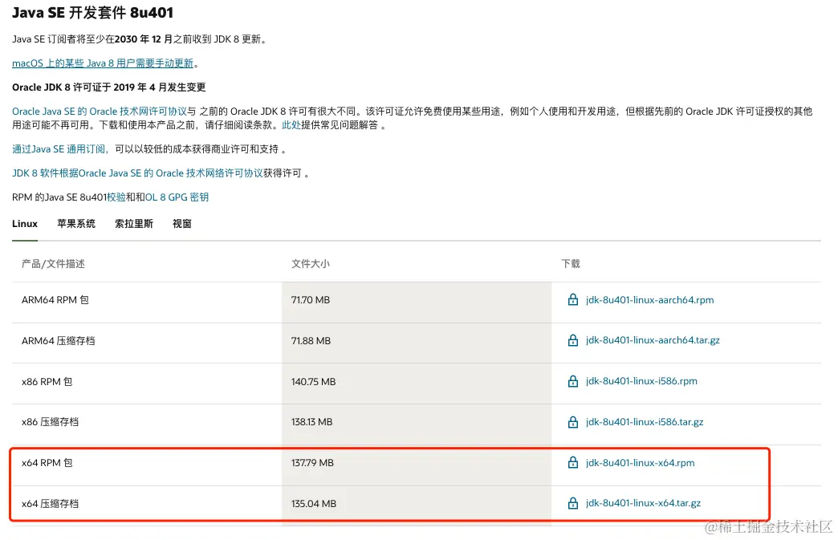Click the 产品/文件描述 column header

(x=53, y=264)
